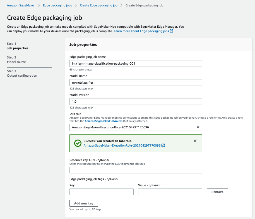Open the IAM role selection box
Screen dimensions: 255x219
pos(136,127)
